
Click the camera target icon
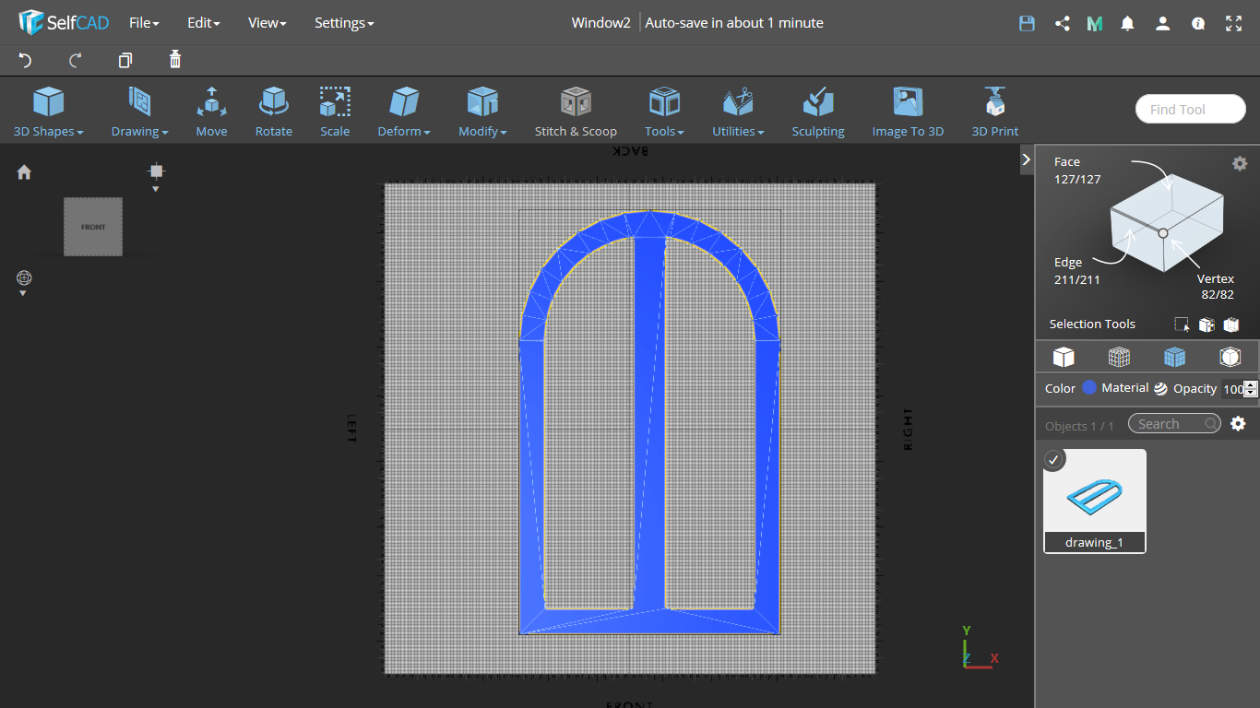156,171
